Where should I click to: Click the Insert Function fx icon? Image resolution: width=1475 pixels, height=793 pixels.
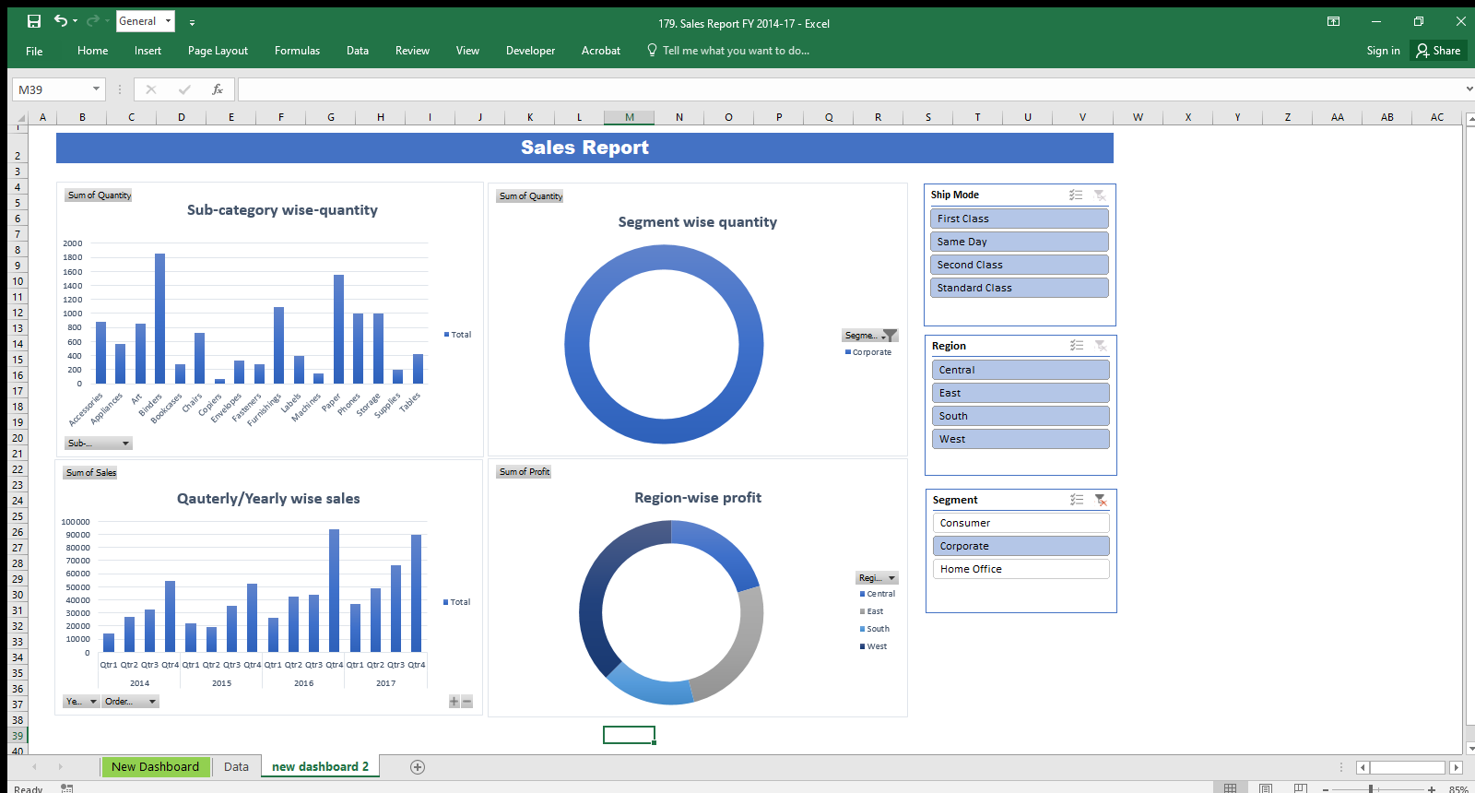(x=218, y=89)
